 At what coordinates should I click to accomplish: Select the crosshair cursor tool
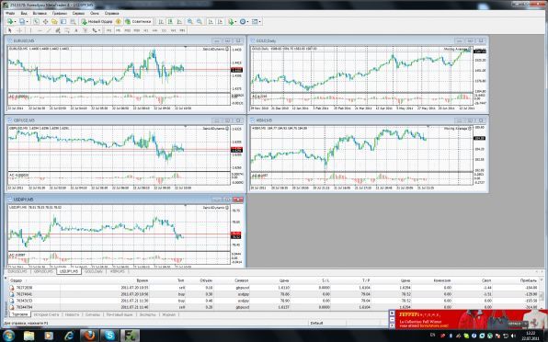tap(19, 30)
